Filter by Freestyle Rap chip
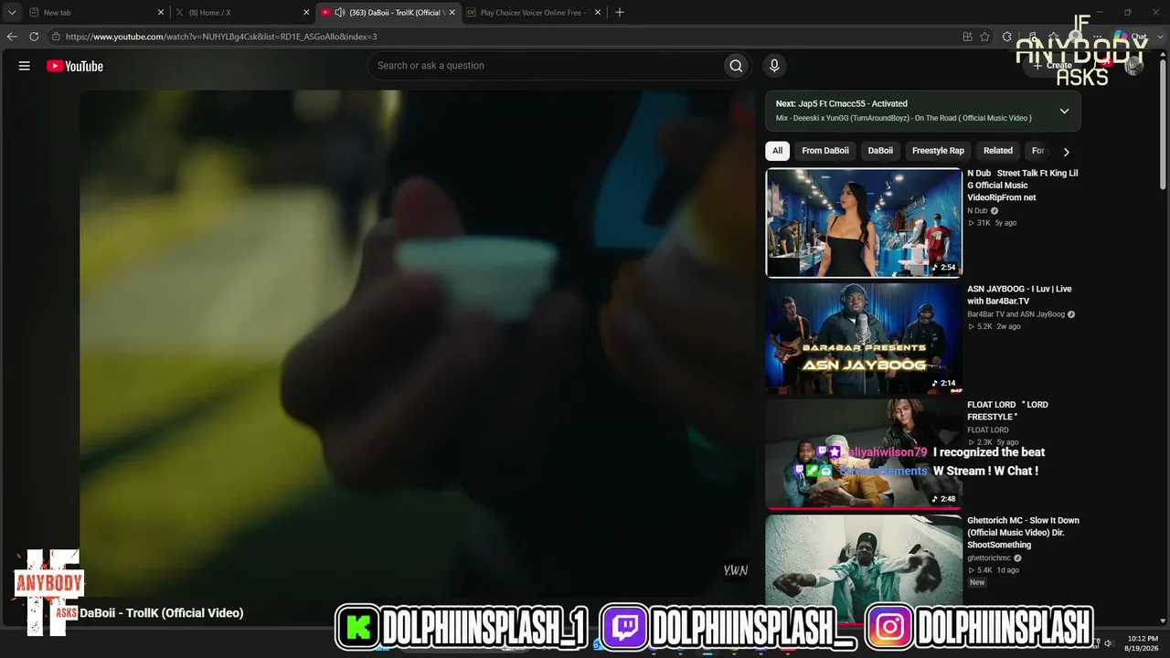Screen dimensions: 1170x658 tap(938, 151)
